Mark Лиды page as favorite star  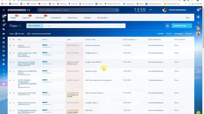point(20,26)
